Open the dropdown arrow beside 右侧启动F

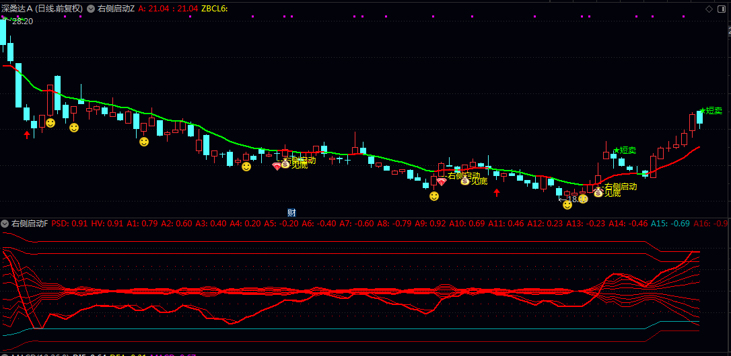click(x=5, y=224)
